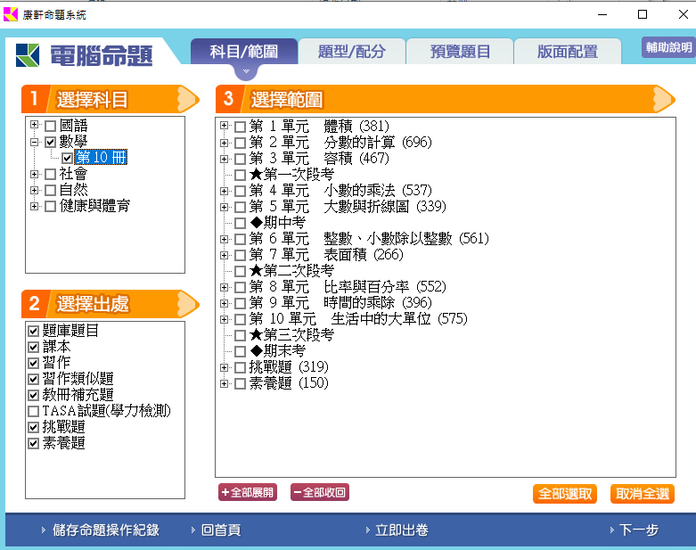
Task: Click the 全部展開 expand-all button
Action: (x=248, y=492)
